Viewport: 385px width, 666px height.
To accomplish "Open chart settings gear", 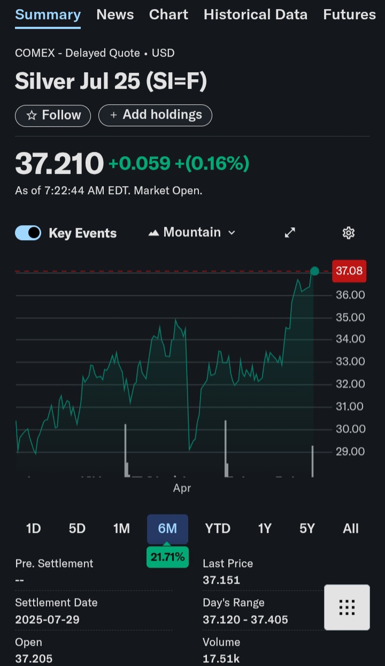I will (349, 232).
